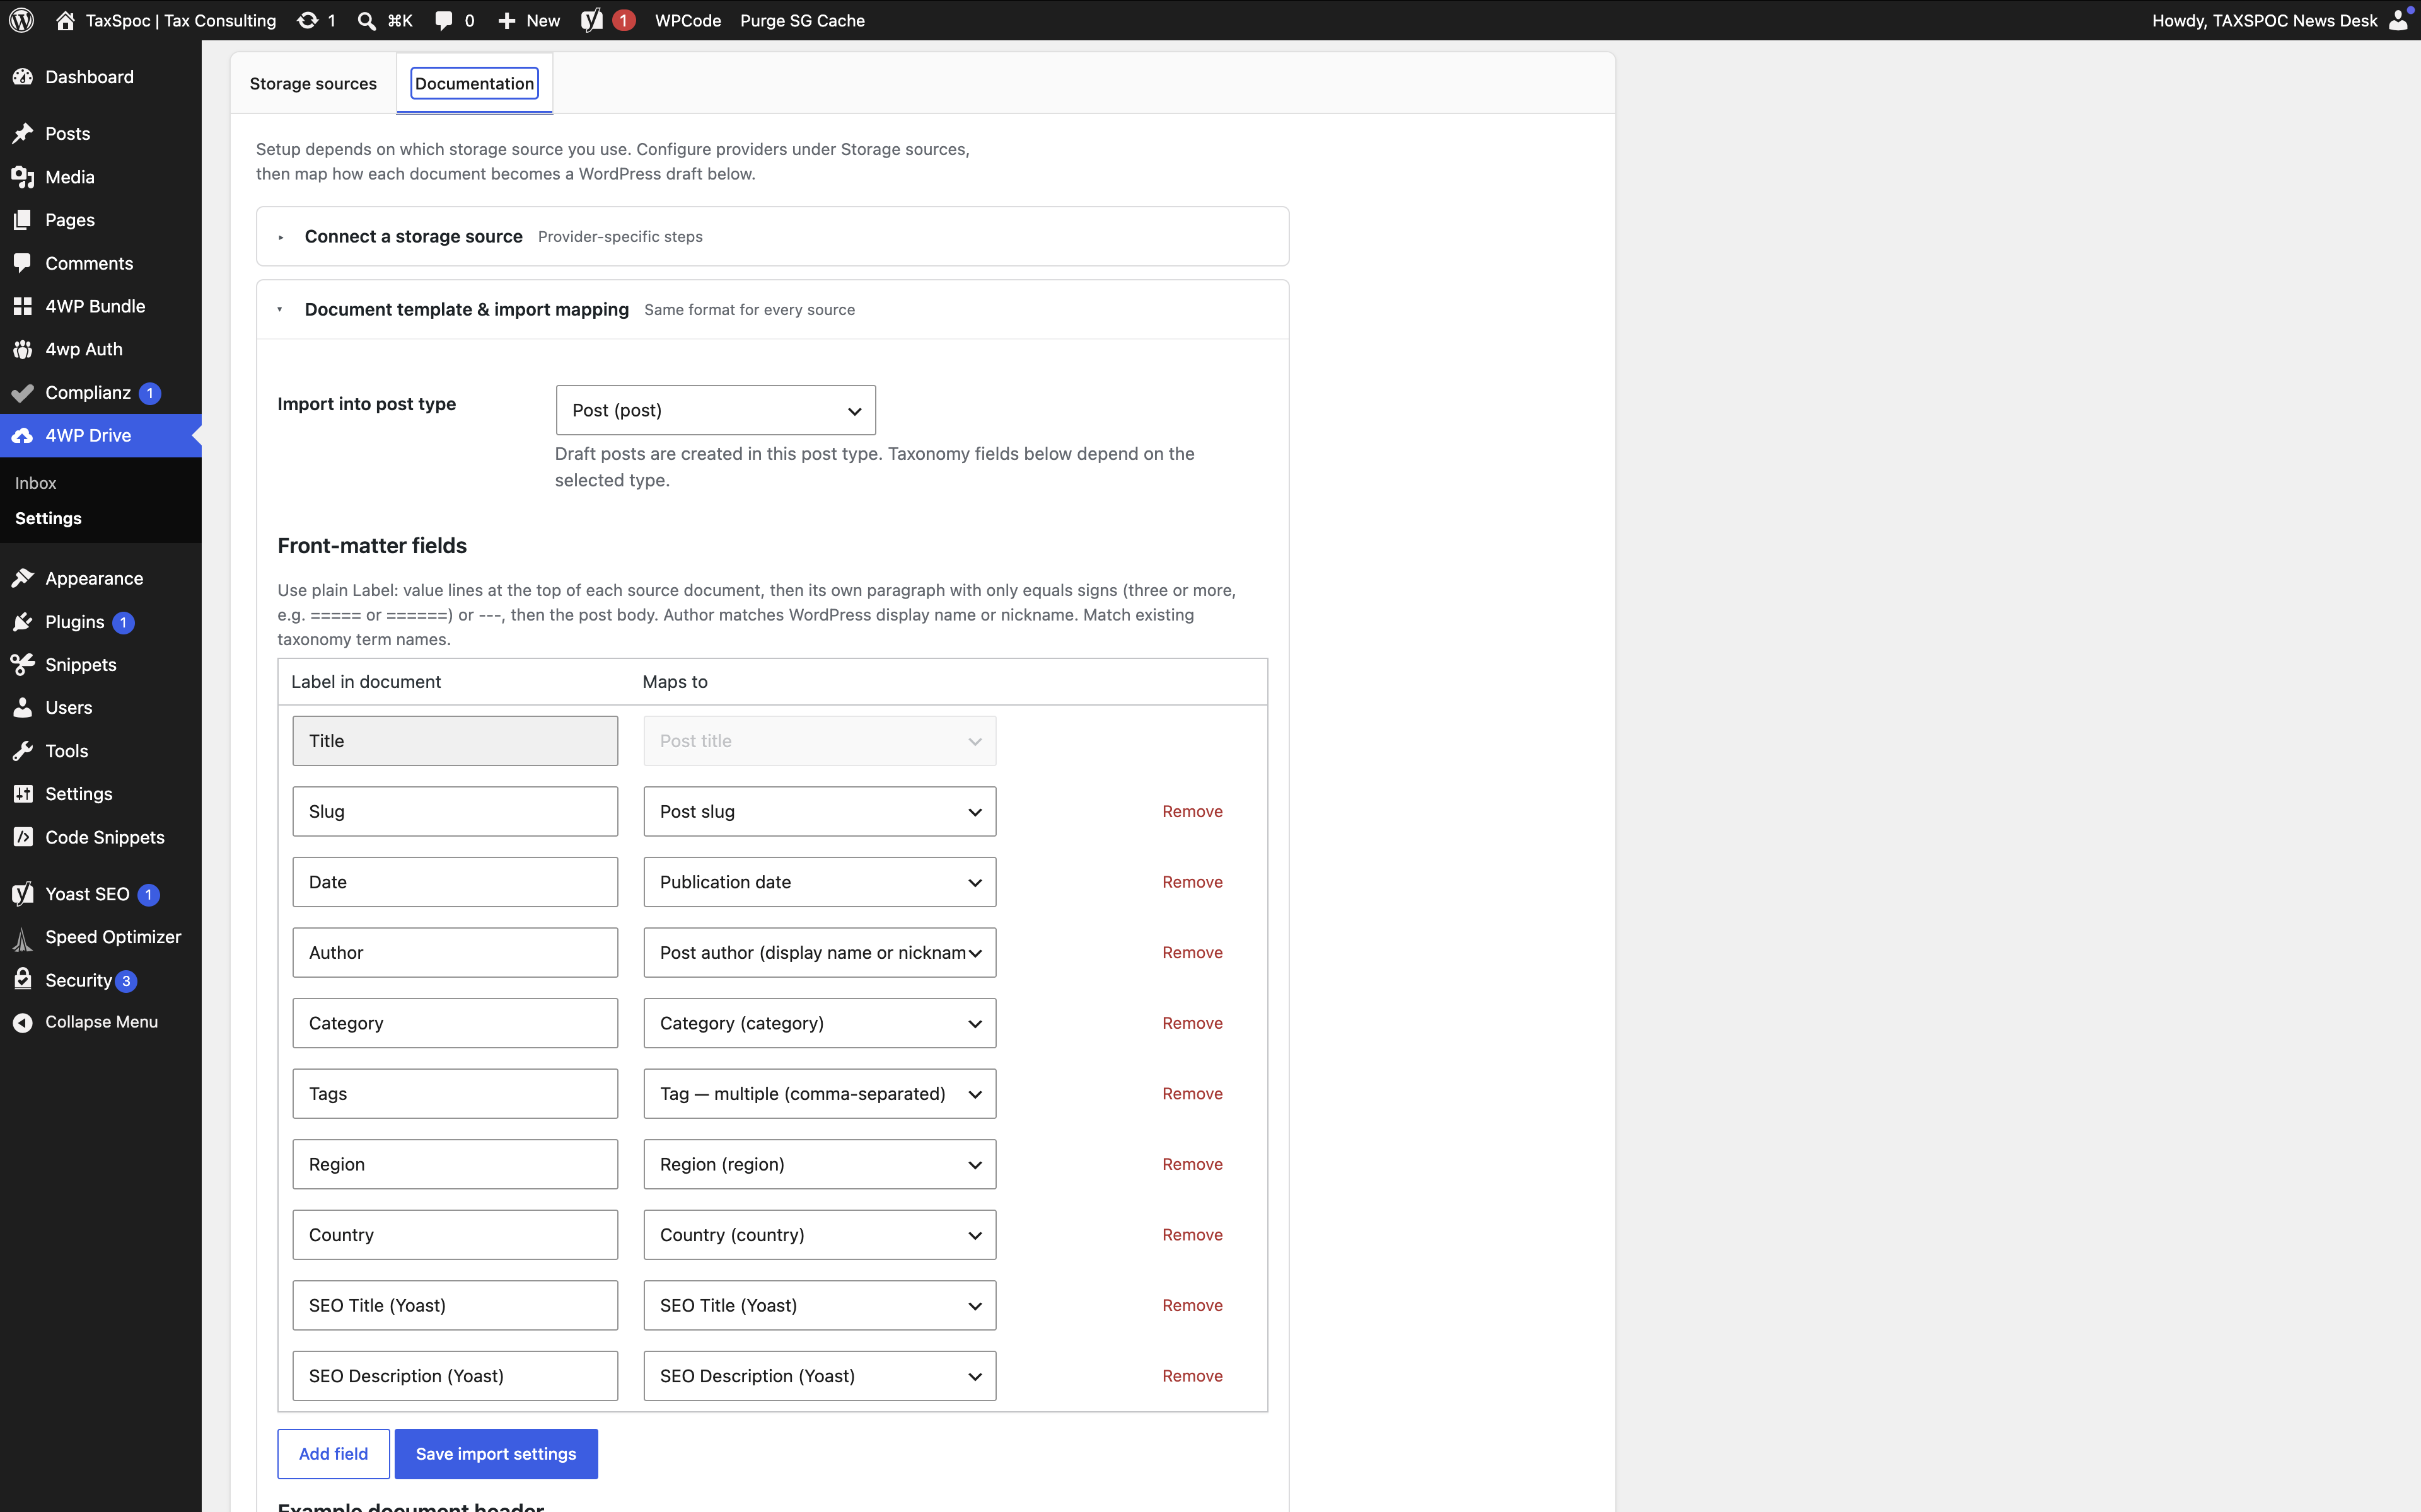Screen dimensions: 2421x1512
Task: Click the Security lock icon
Action: coord(23,980)
